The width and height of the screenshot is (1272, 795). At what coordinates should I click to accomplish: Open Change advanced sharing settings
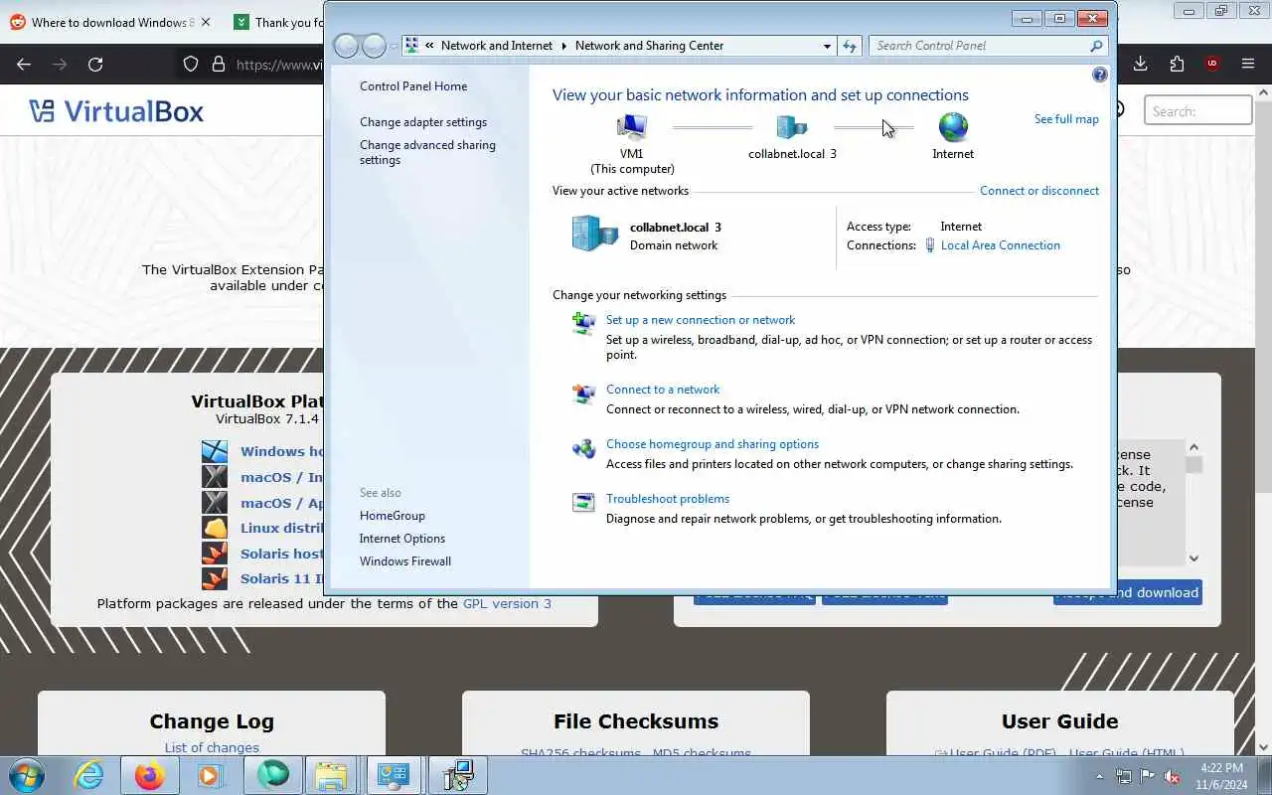(427, 152)
